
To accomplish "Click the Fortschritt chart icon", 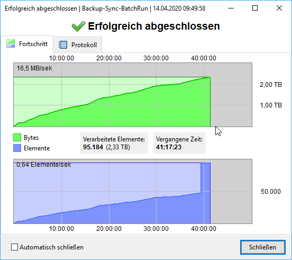I will point(11,43).
